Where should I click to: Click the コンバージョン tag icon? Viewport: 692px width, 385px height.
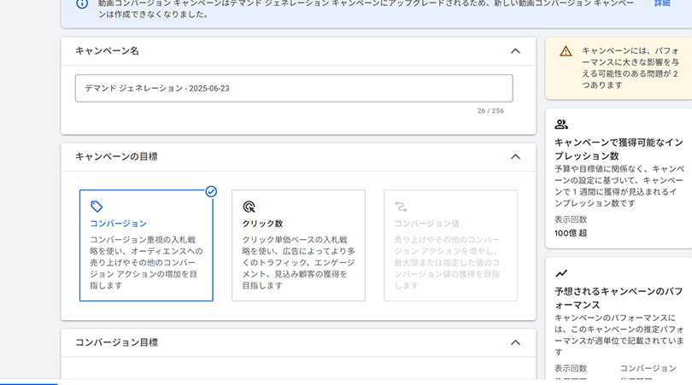click(97, 207)
